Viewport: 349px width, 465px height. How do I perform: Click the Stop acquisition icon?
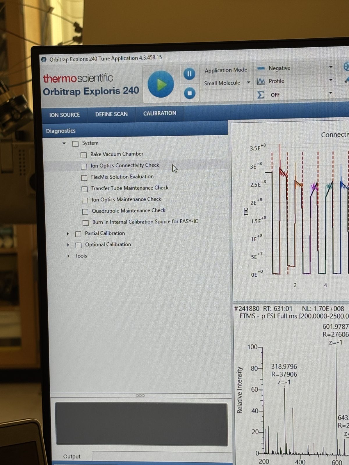pyautogui.click(x=190, y=93)
